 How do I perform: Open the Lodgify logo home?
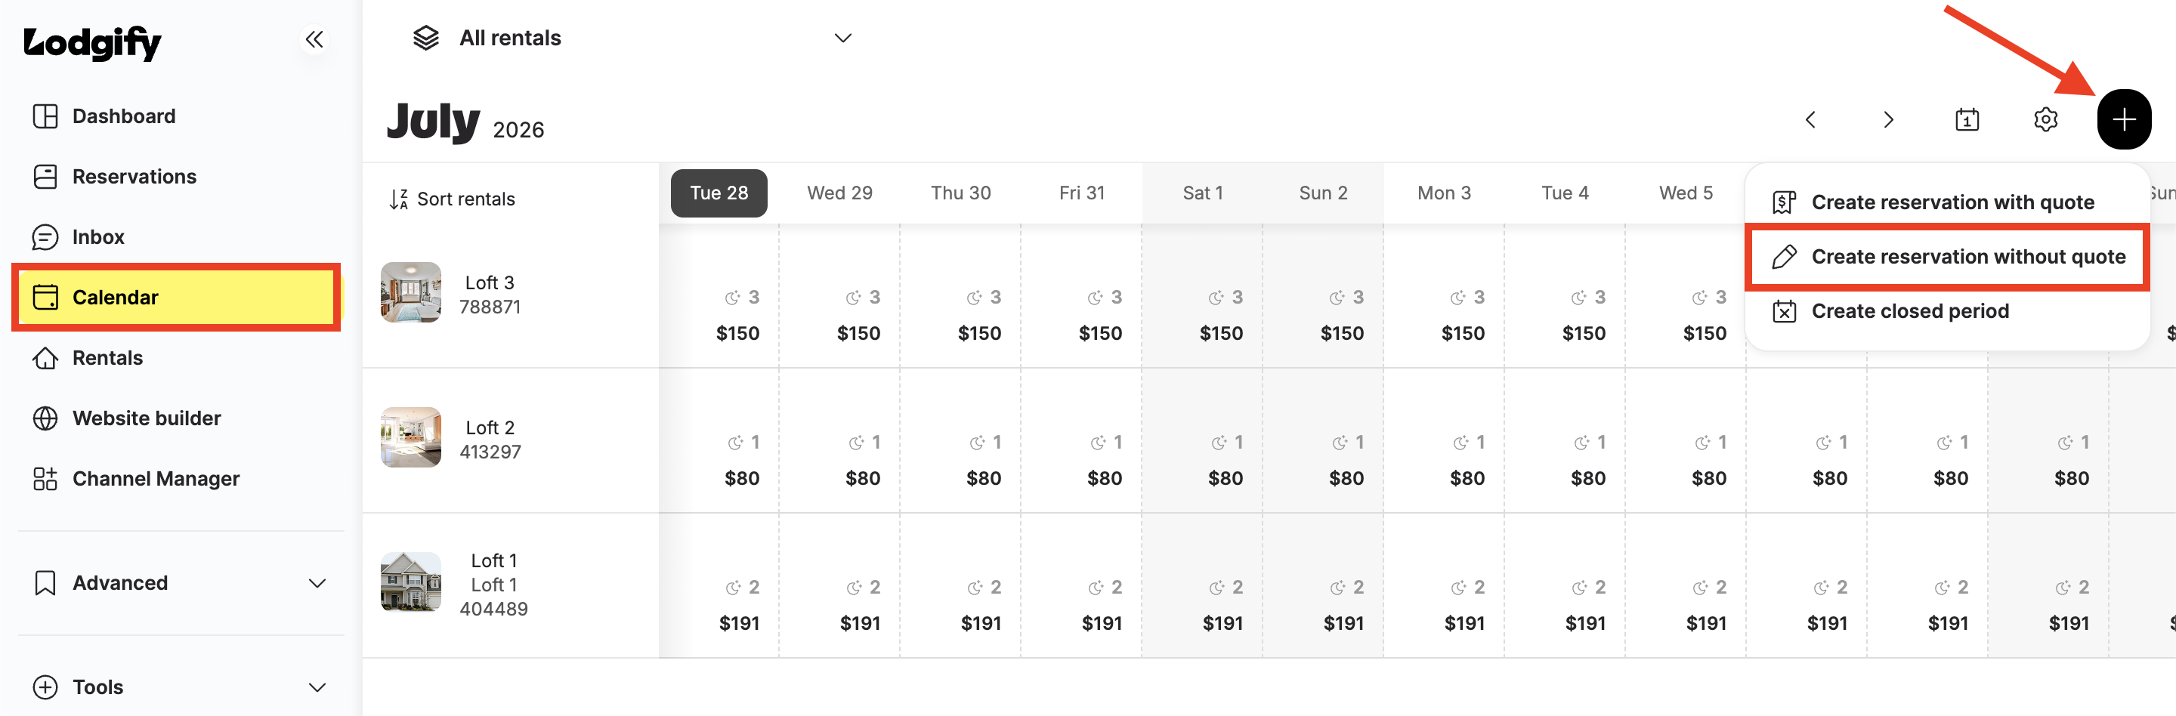click(92, 42)
